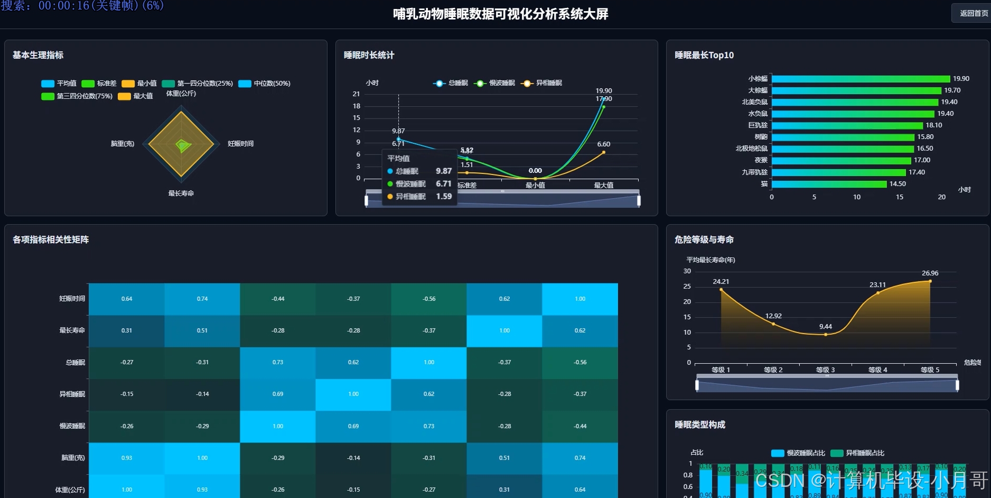
Task: Click the 返回首页 button
Action: (973, 13)
